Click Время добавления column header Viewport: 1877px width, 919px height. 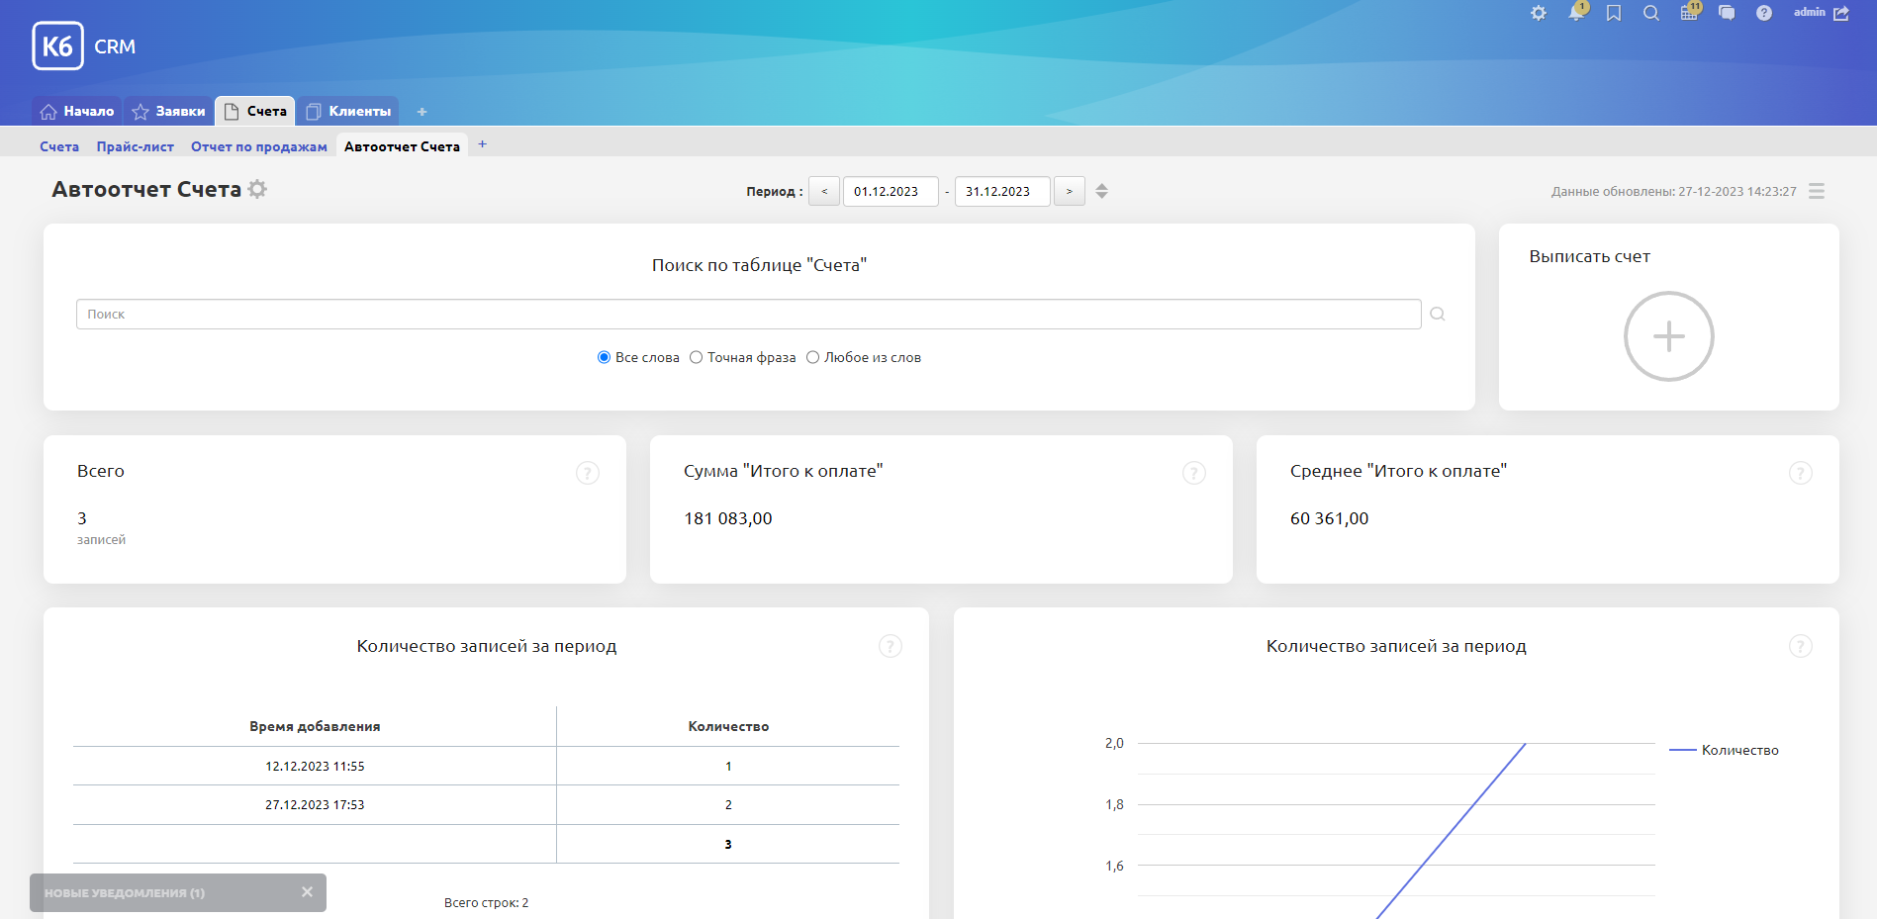[x=315, y=726]
